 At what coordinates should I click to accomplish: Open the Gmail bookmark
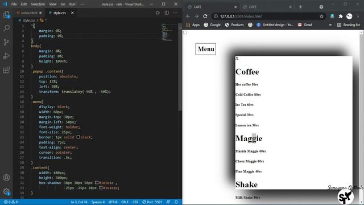tap(305, 25)
